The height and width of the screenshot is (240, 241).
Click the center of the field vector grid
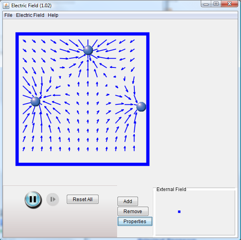point(82,99)
